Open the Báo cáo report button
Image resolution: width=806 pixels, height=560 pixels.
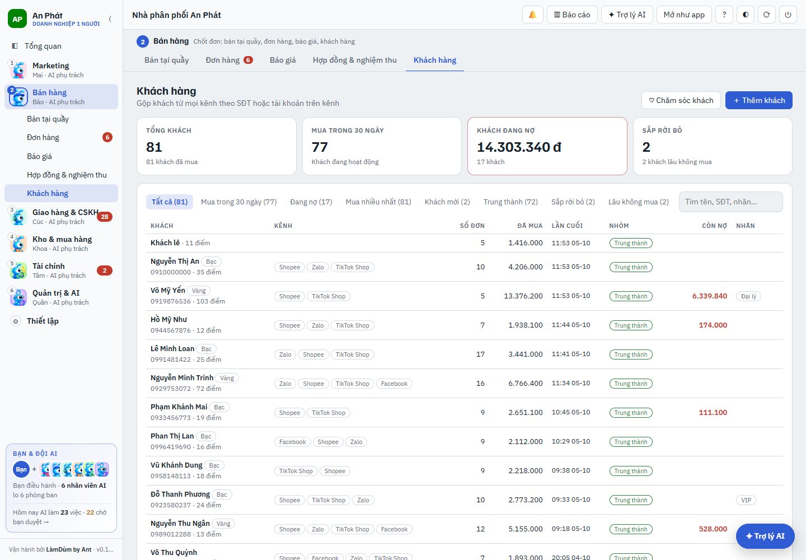click(572, 15)
